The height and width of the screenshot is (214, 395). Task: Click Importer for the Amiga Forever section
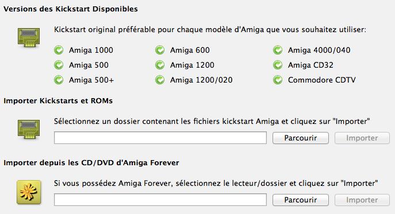(x=362, y=200)
